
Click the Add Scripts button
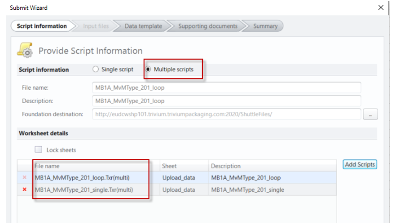[x=360, y=164]
